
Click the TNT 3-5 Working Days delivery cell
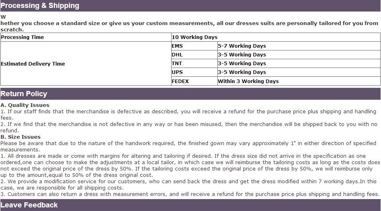pos(242,63)
